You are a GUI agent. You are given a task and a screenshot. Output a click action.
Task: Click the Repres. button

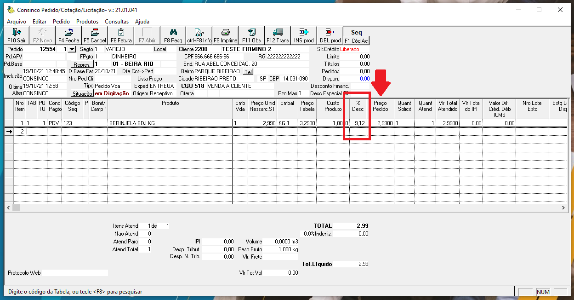pyautogui.click(x=81, y=64)
